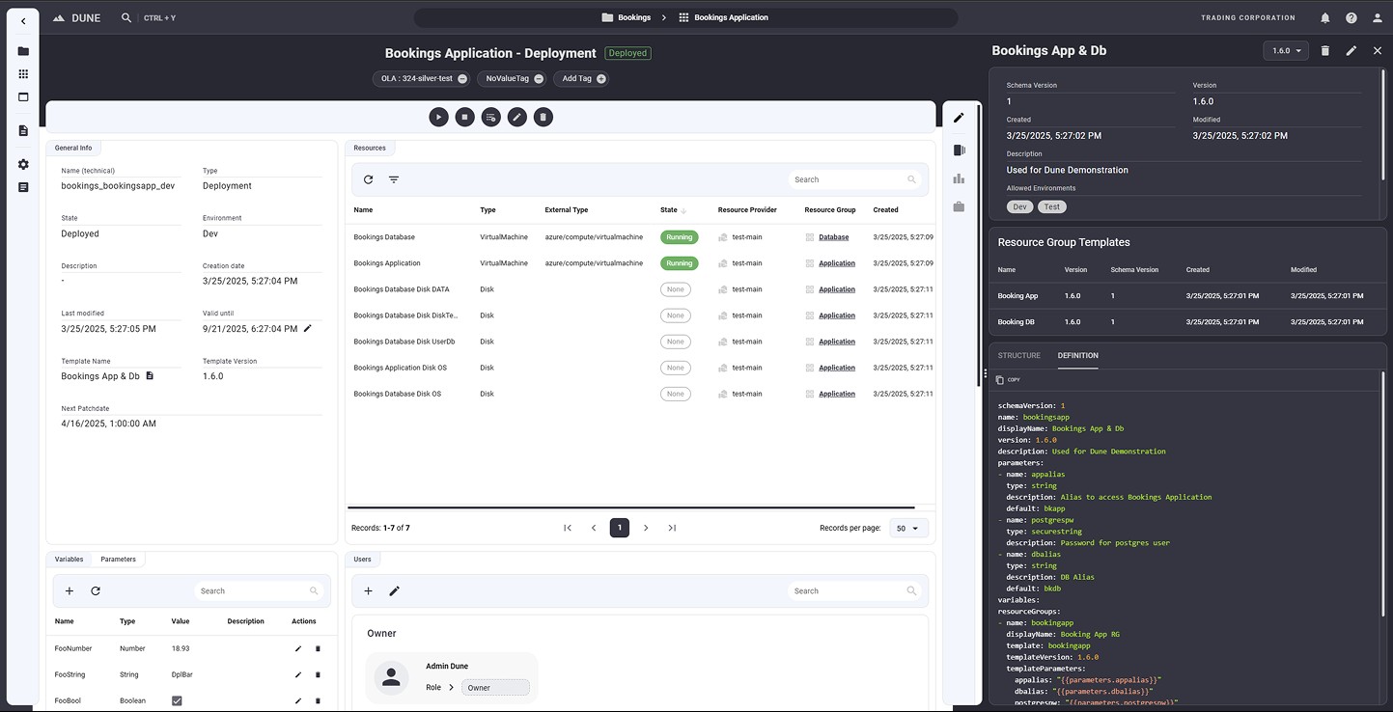Screen dimensions: 1393x712
Task: Click the Resources search field
Action: coord(848,179)
